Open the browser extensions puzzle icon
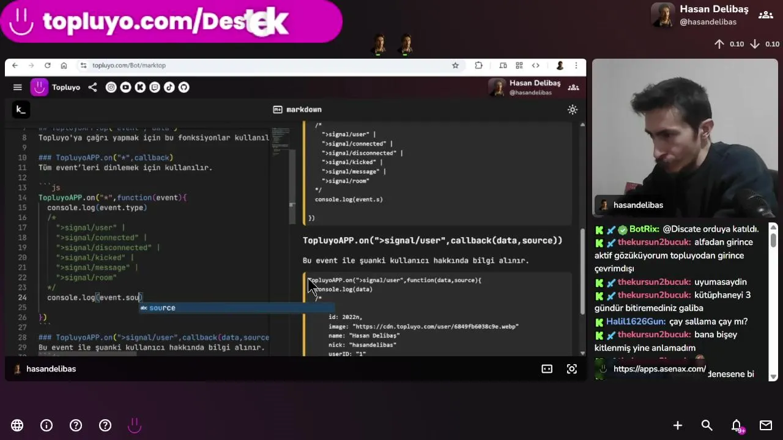 pos(478,65)
